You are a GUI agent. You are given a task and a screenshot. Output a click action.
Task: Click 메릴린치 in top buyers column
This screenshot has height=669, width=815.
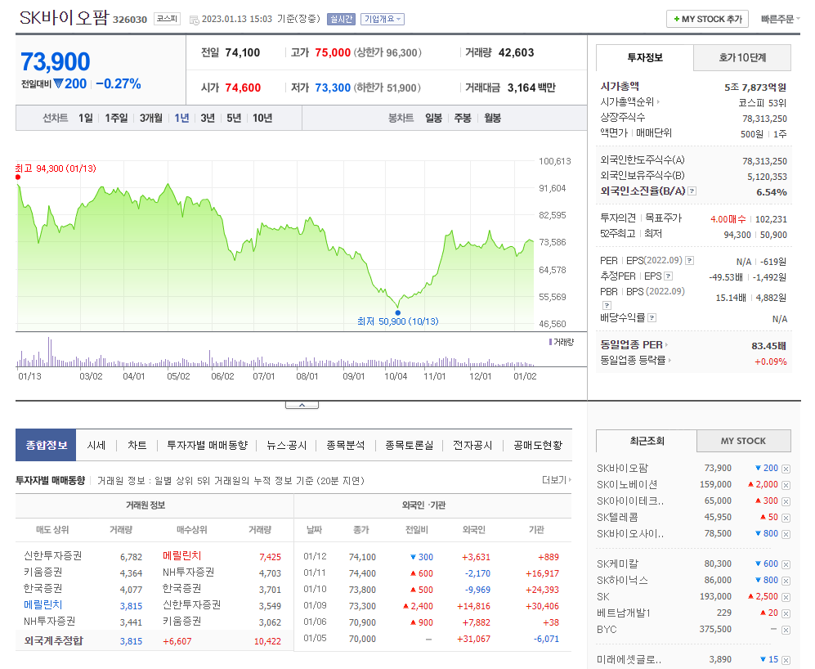tap(182, 555)
